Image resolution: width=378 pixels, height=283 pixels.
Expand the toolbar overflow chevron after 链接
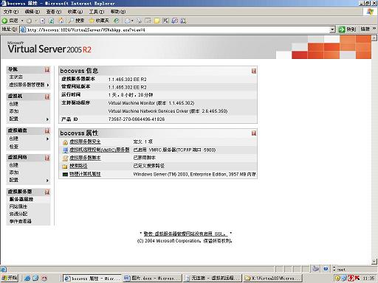point(374,29)
